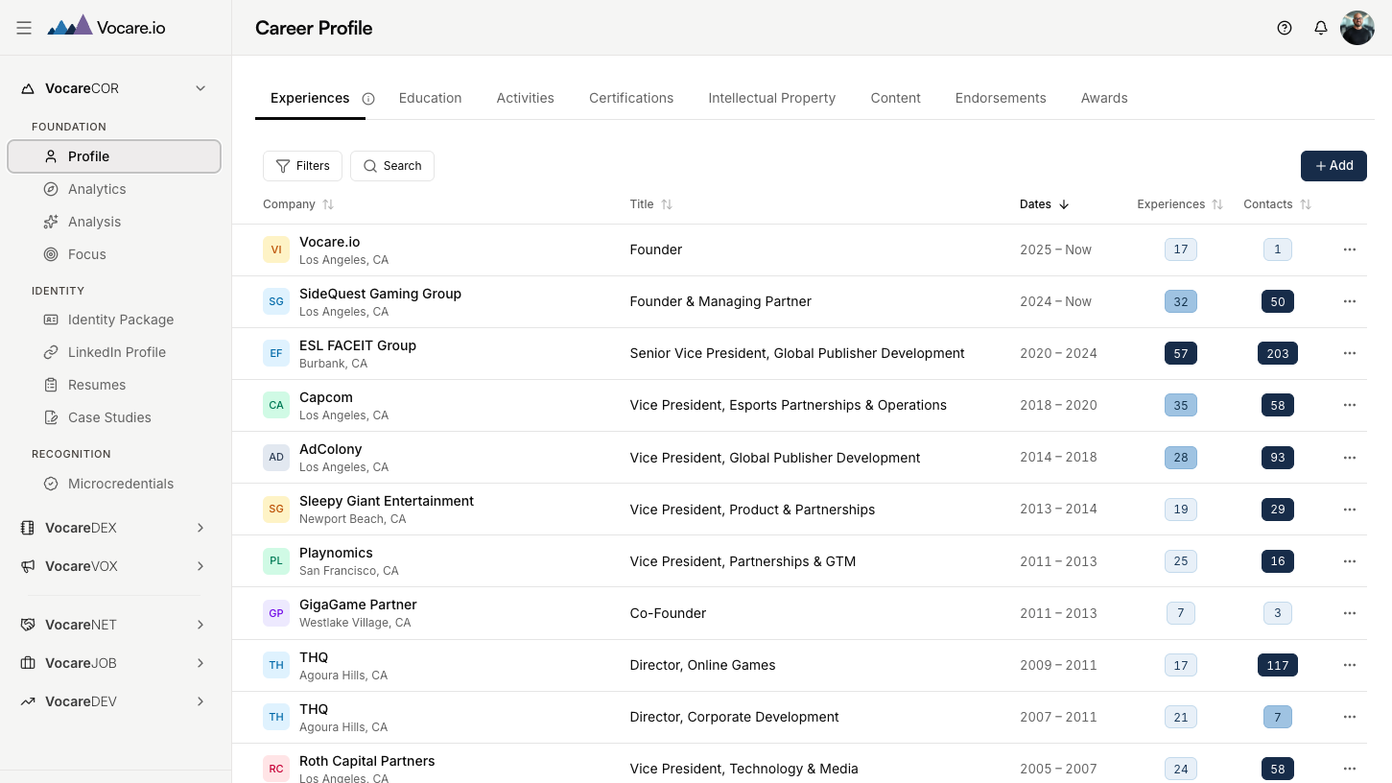1392x783 pixels.
Task: Open row options for Sleepy Giant Entertainment
Action: 1350,510
